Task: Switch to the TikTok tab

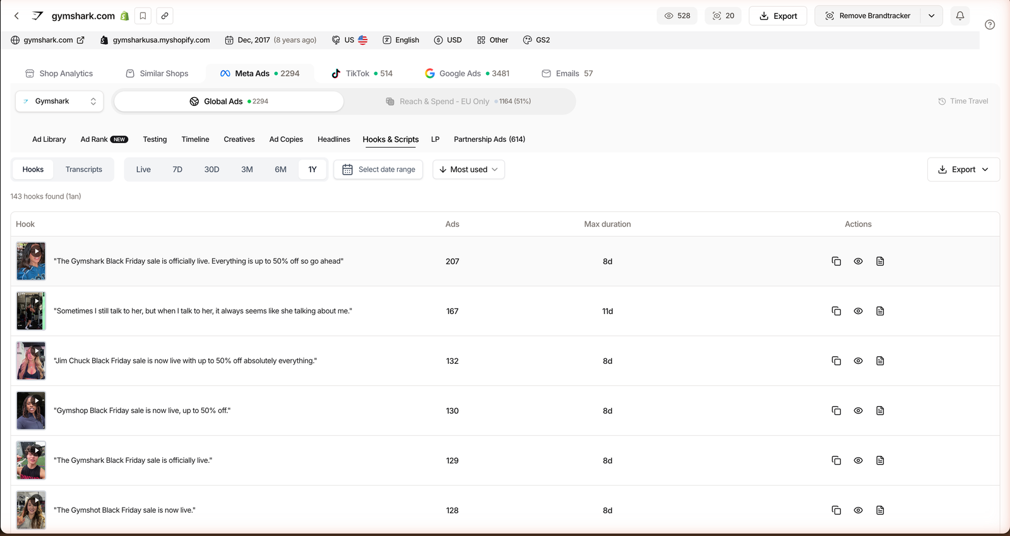Action: (x=362, y=73)
